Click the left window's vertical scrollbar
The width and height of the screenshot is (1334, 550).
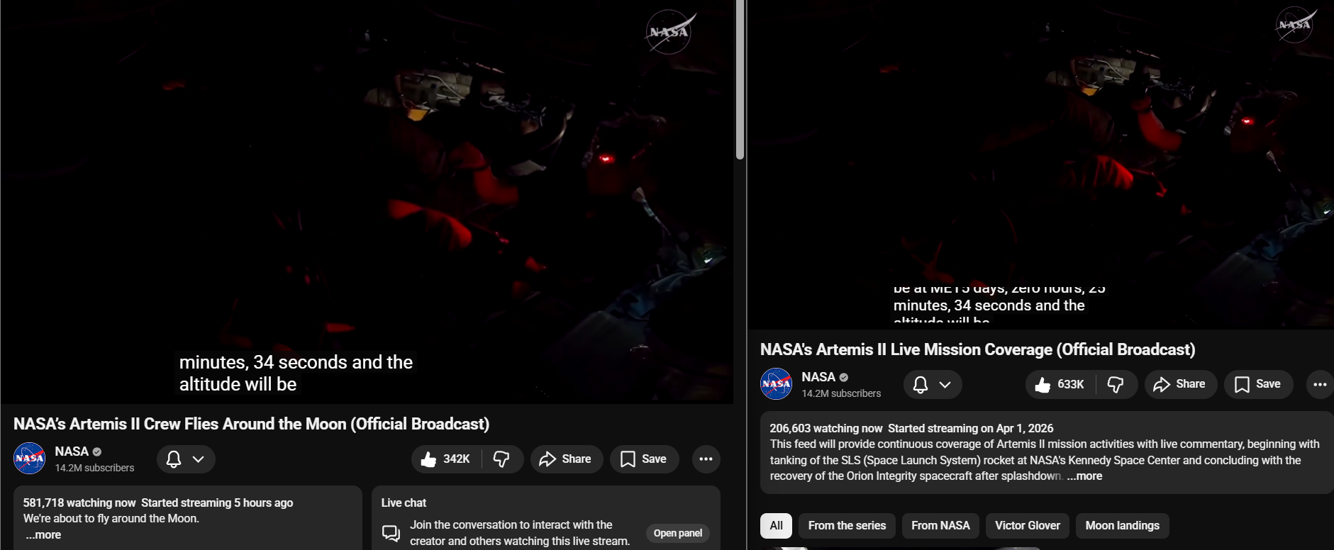click(x=740, y=79)
